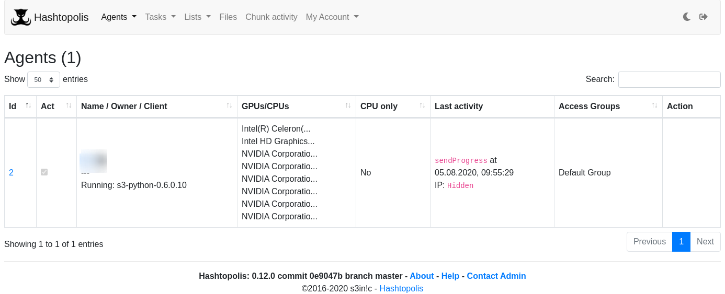Expand the My Account menu
The height and width of the screenshot is (294, 725).
click(x=332, y=17)
